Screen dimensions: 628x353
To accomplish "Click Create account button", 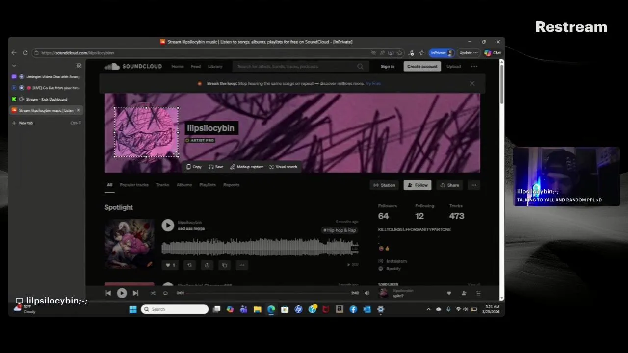I will click(x=422, y=66).
